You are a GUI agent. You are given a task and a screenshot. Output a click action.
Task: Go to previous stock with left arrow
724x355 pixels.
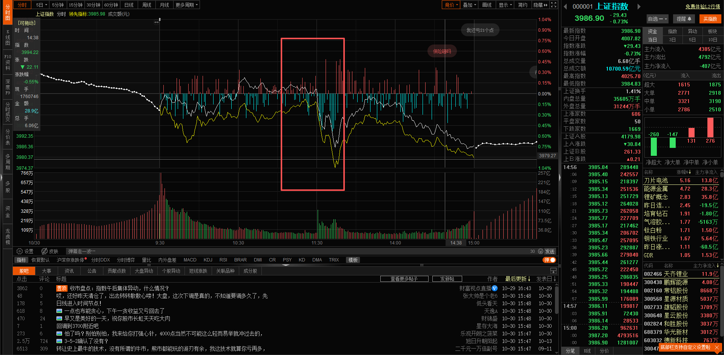coord(565,6)
